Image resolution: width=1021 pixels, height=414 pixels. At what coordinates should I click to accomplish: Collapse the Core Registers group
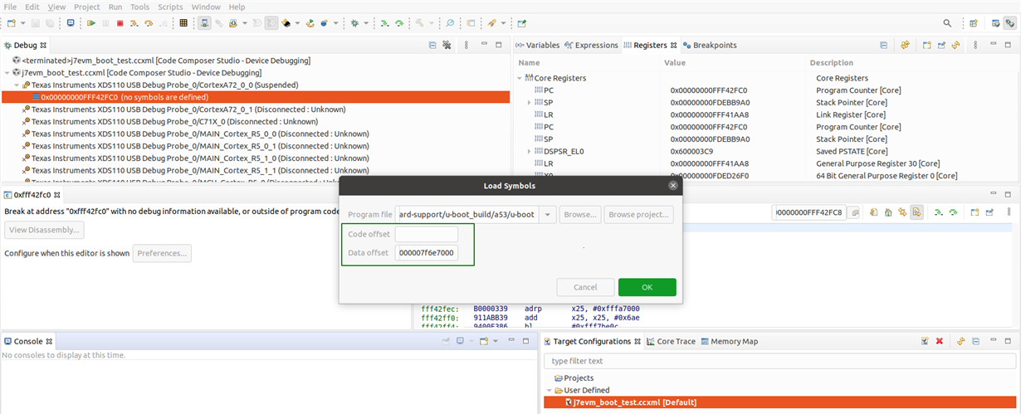click(520, 78)
